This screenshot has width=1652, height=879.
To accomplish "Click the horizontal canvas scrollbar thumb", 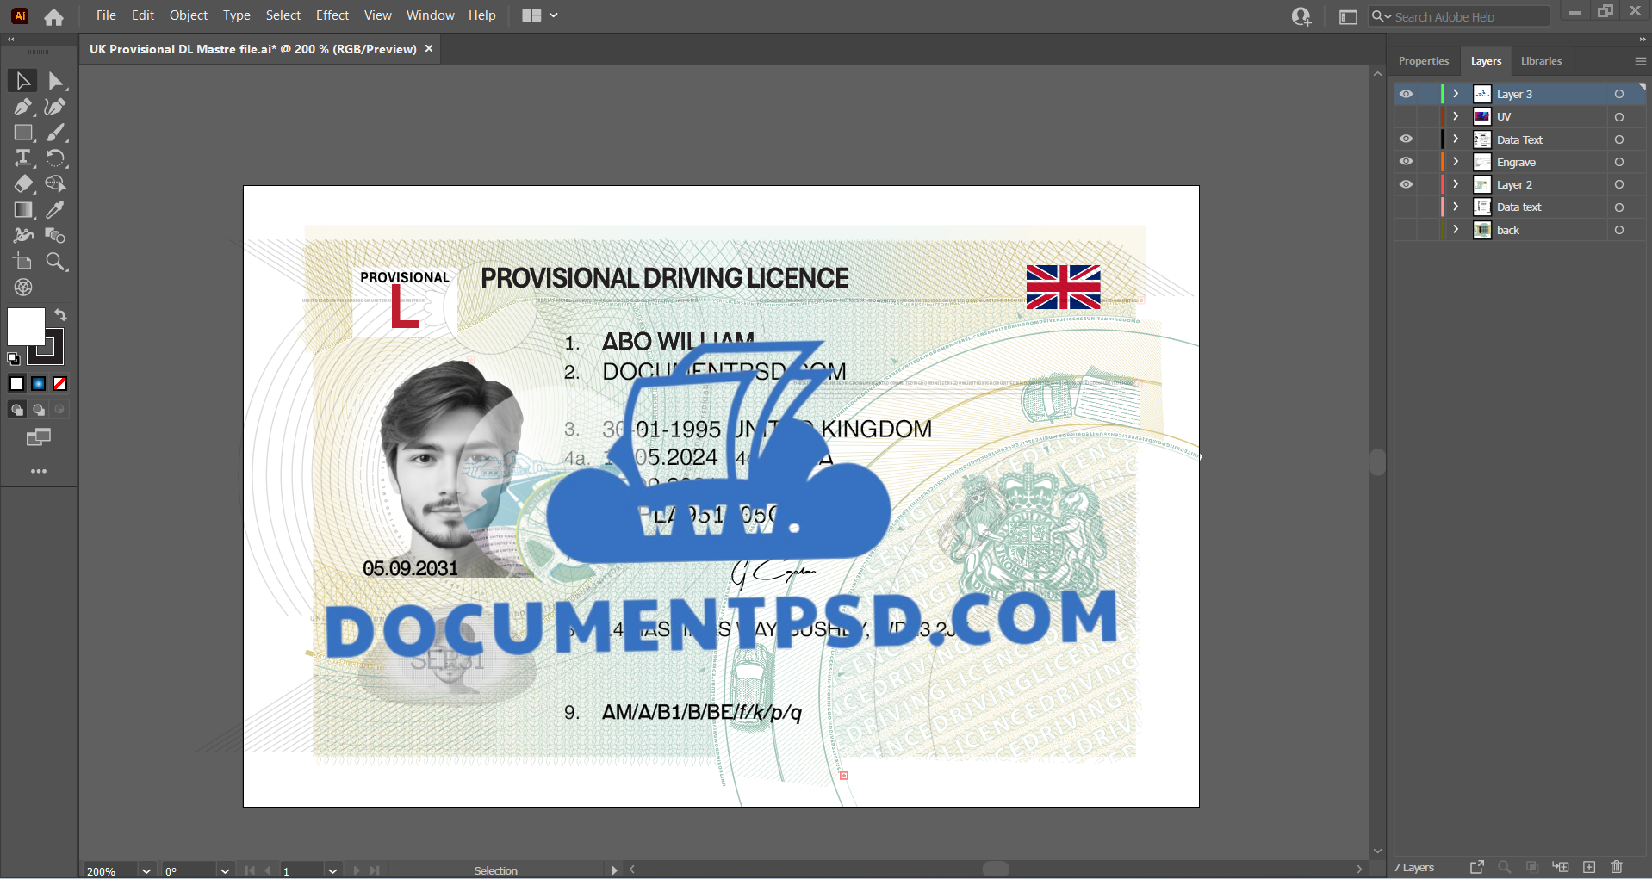I will coord(996,870).
